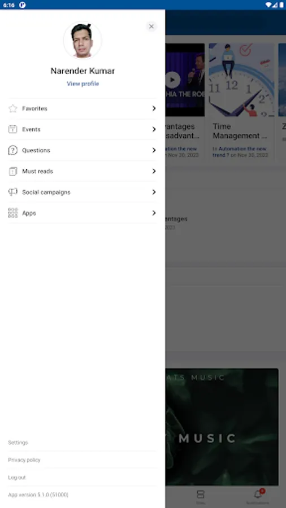
Task: Tap the Narender Kumar name text
Action: tap(83, 71)
